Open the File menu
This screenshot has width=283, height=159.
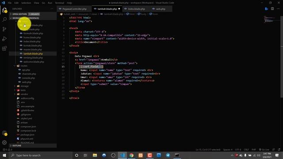pos(10,3)
